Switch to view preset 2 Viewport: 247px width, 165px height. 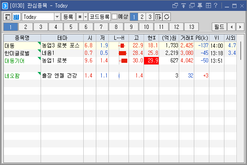click(x=142, y=17)
